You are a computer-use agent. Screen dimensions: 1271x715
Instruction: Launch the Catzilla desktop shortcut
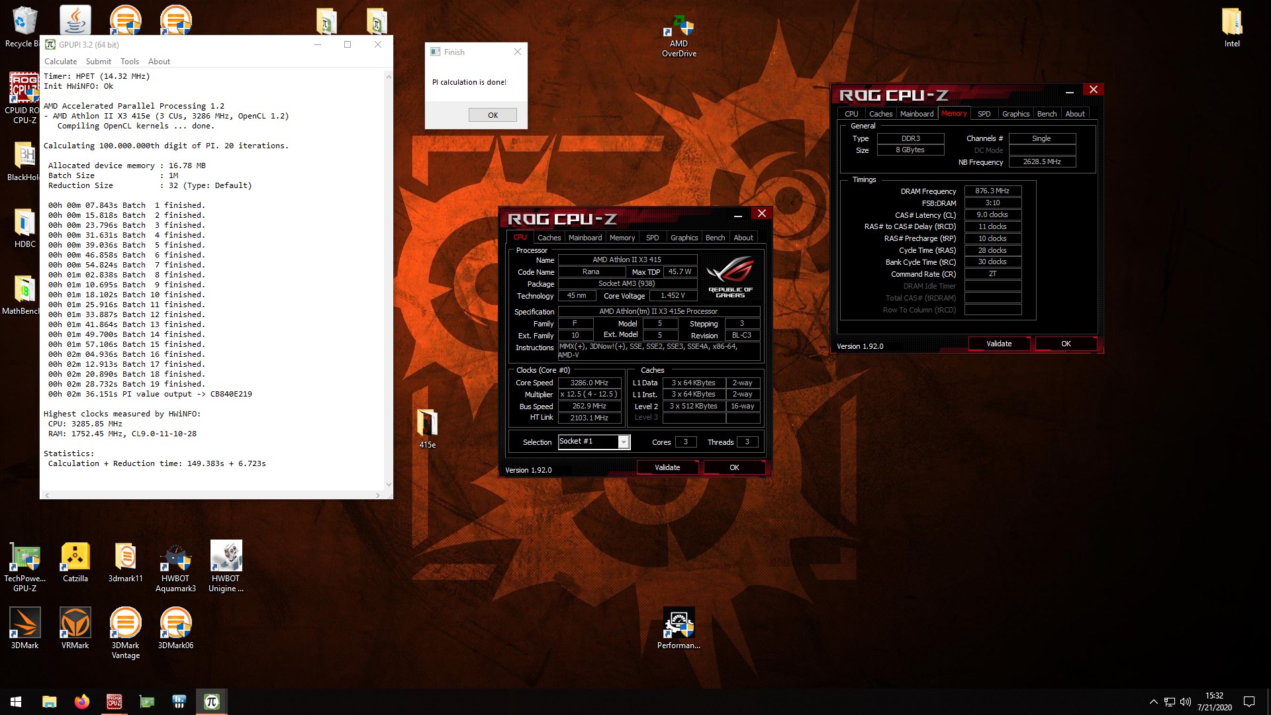(x=75, y=563)
